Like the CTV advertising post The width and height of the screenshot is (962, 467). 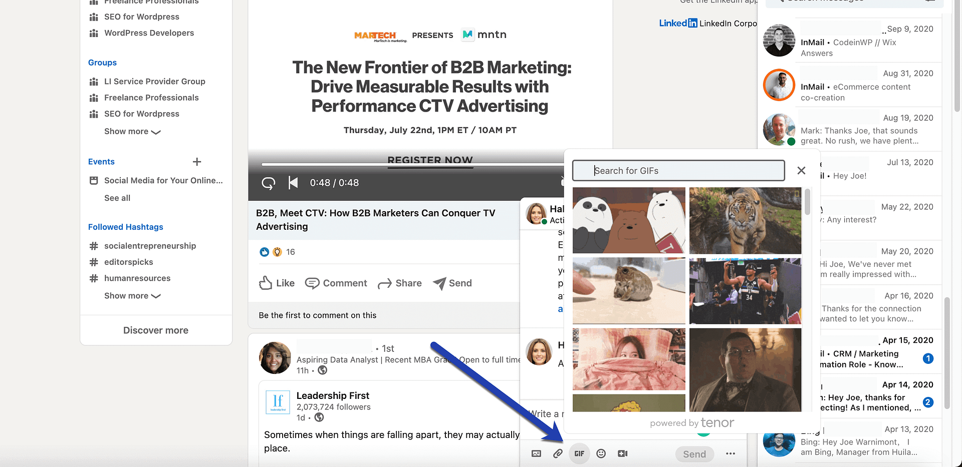[276, 283]
